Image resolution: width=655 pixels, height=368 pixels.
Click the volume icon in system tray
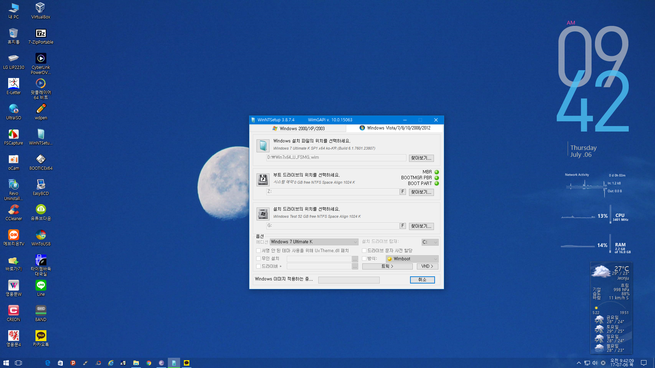click(x=595, y=363)
